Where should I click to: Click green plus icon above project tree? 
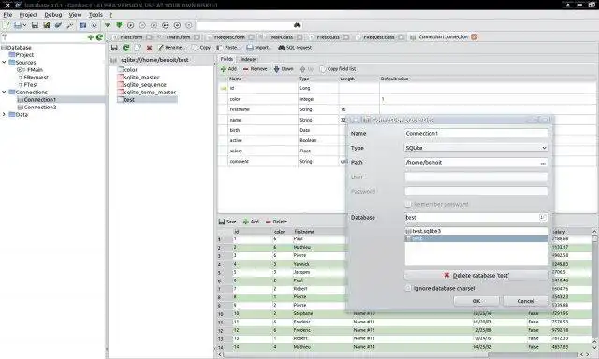click(x=91, y=37)
